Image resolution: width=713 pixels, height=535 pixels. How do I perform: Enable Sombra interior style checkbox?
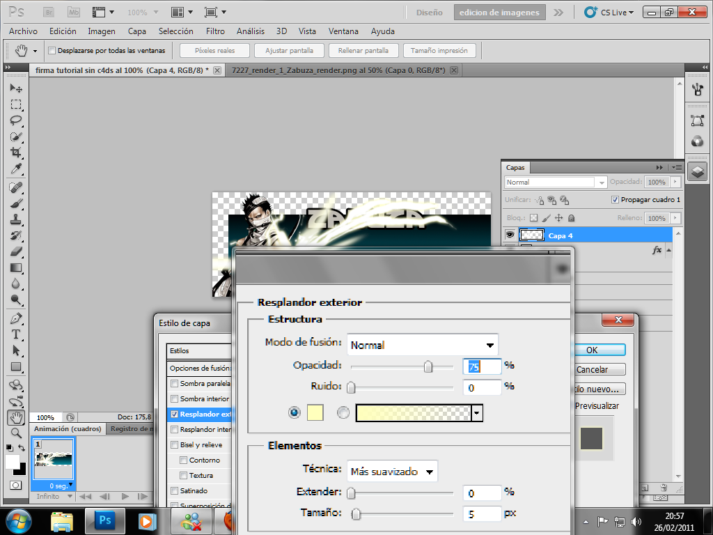174,399
